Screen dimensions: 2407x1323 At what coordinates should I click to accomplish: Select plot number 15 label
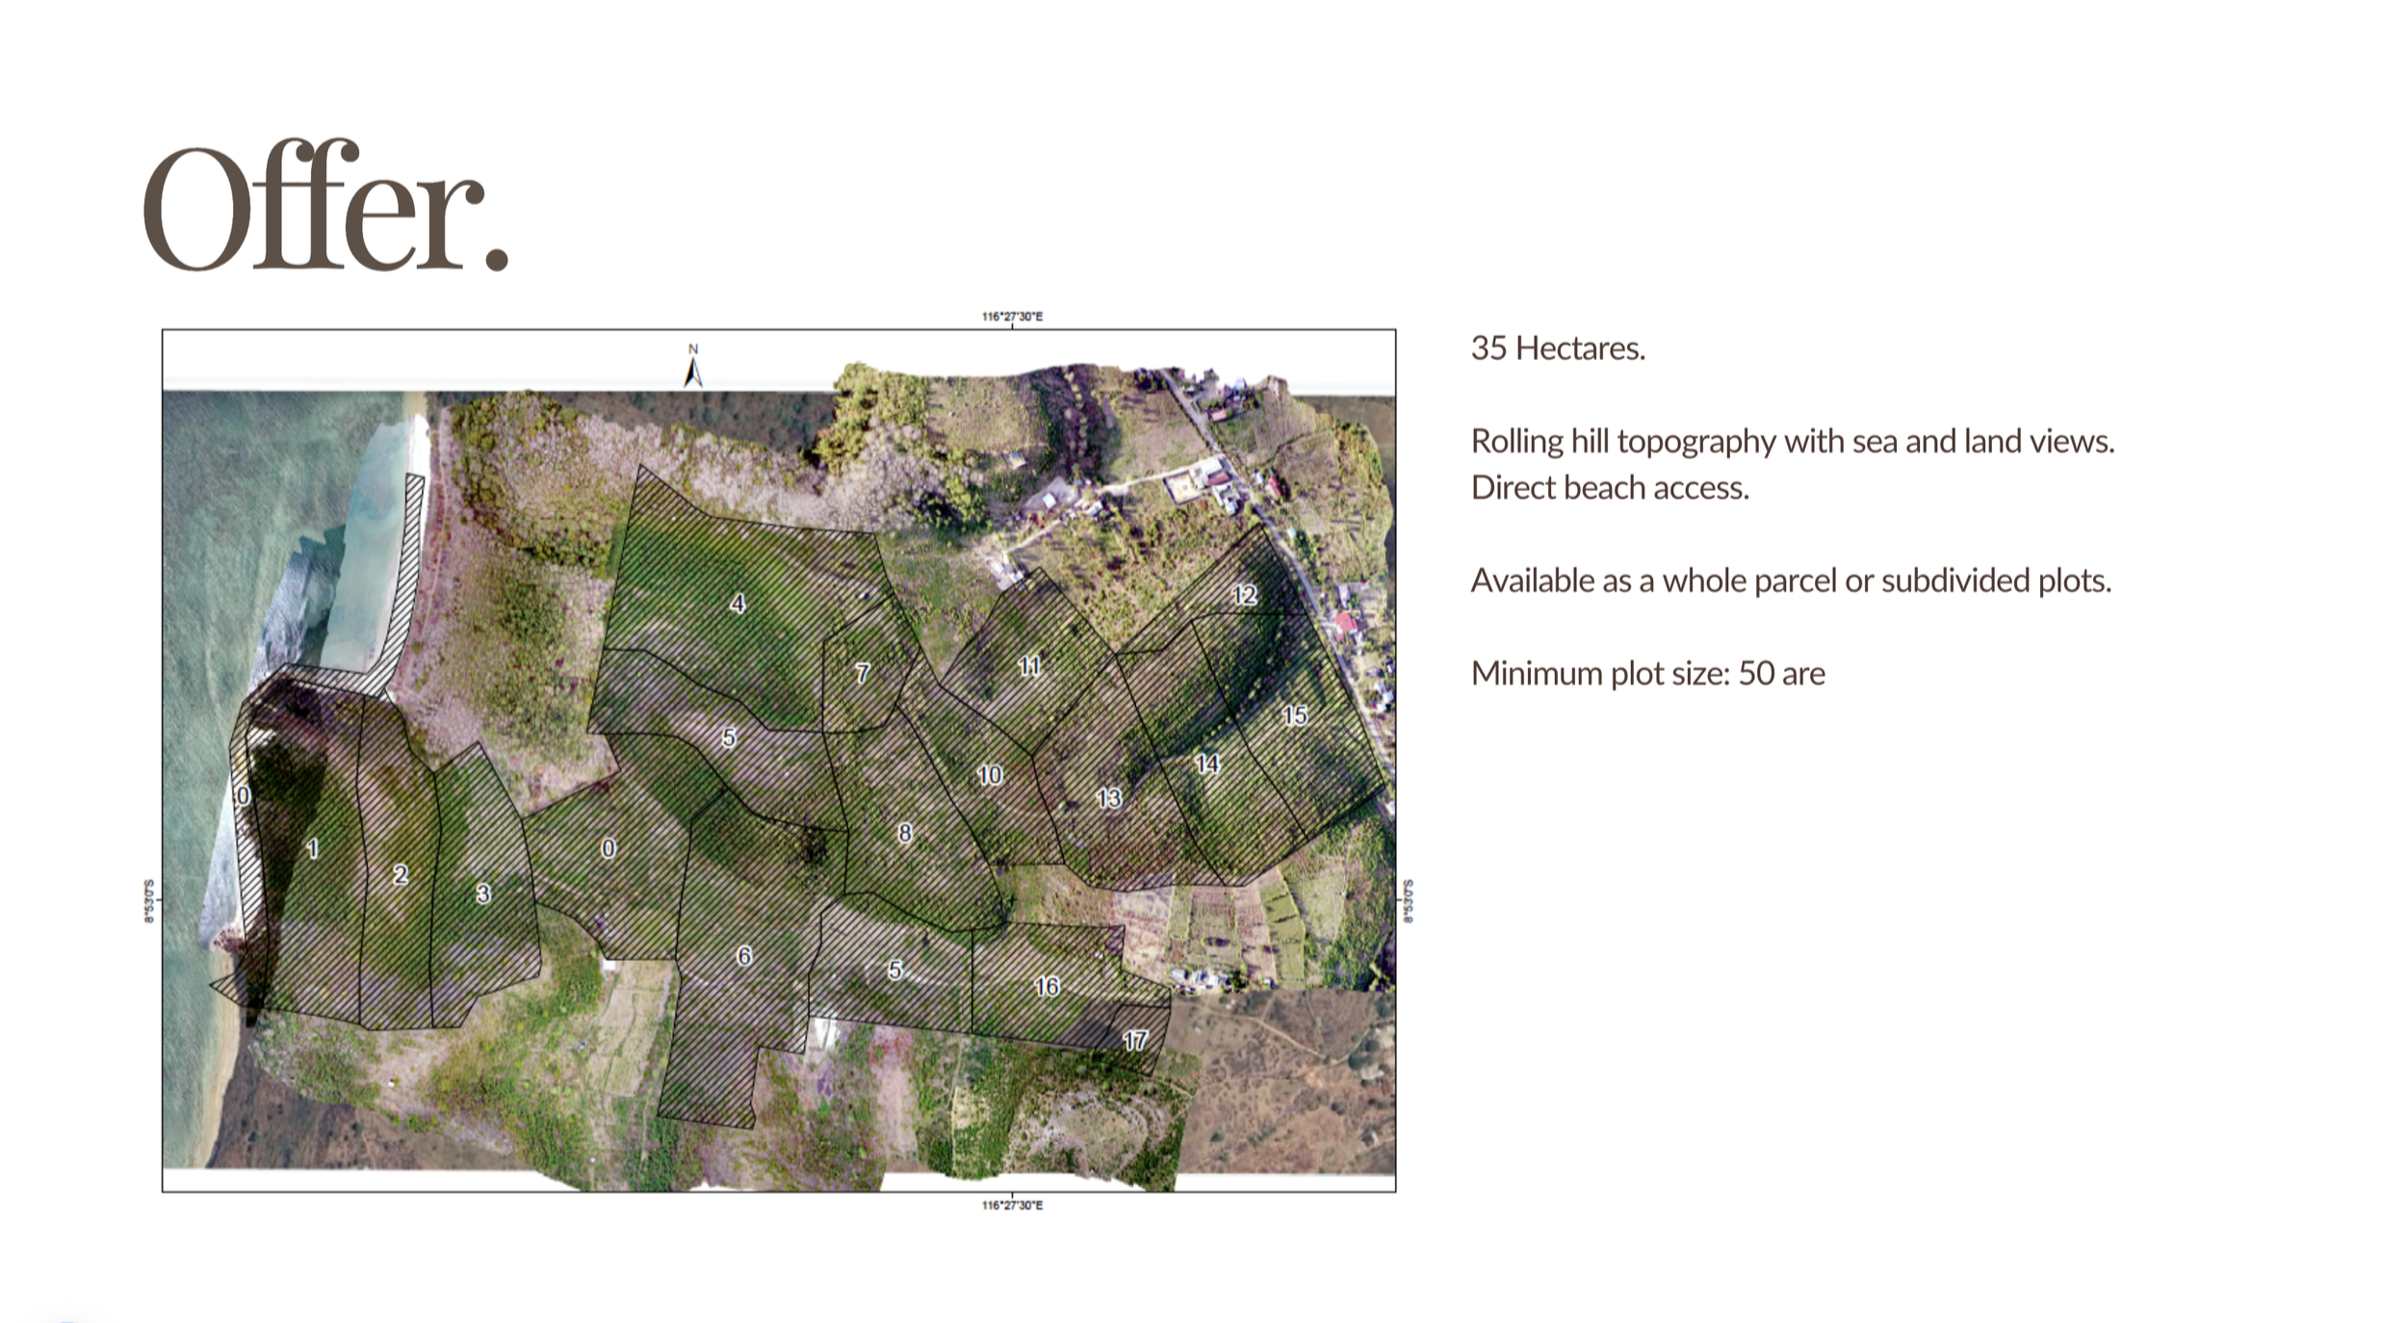pos(1295,715)
